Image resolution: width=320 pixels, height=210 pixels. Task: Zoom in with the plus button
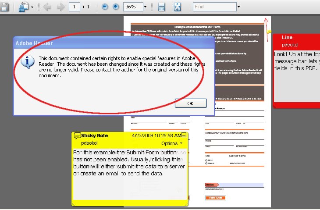[x=116, y=7]
